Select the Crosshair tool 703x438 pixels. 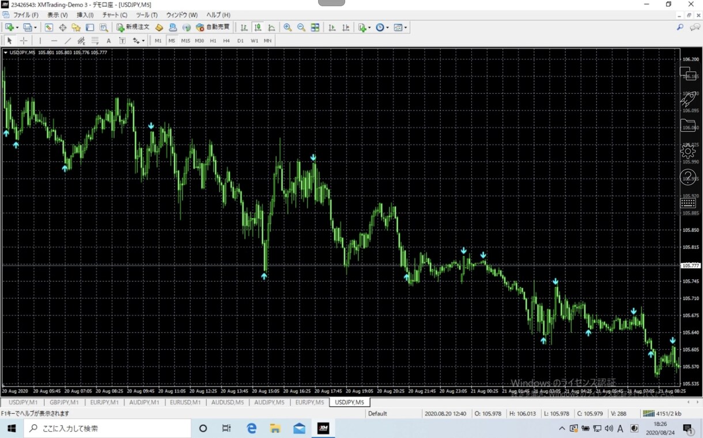24,41
